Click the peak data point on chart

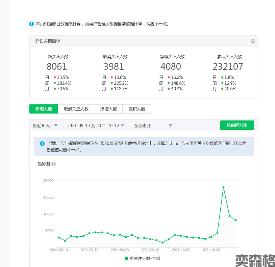click(x=223, y=187)
